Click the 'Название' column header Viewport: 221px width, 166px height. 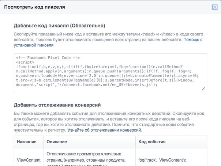tap(26, 141)
